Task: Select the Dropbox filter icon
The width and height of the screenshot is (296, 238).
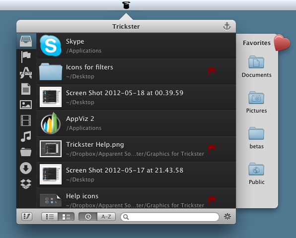Action: [x=26, y=184]
